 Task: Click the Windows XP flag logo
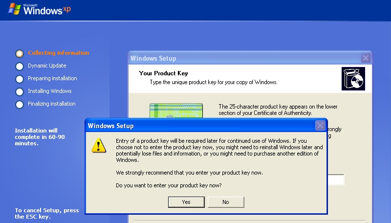[x=15, y=9]
